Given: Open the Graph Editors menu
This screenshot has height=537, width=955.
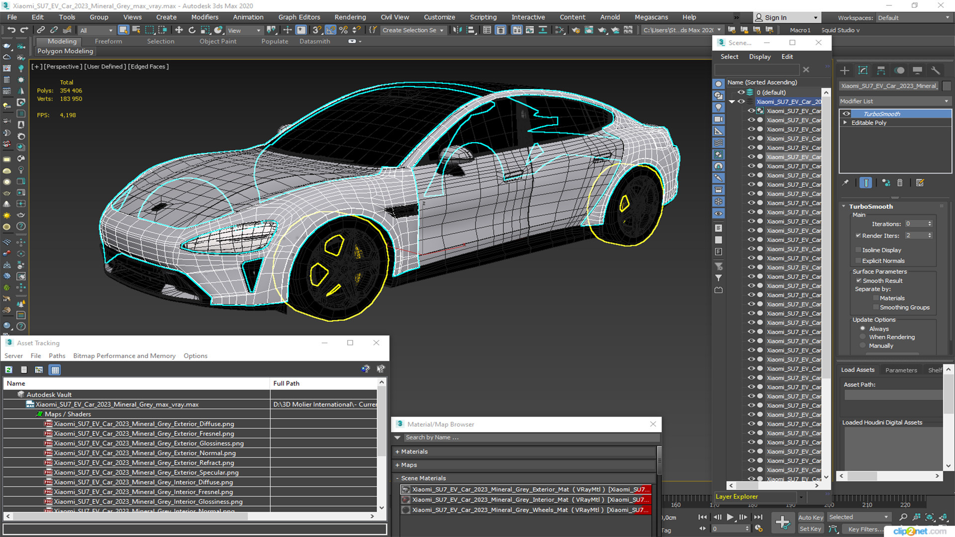Looking at the screenshot, I should click(x=299, y=17).
